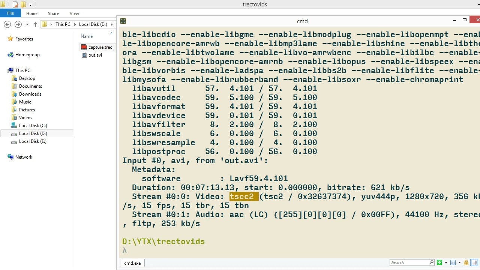Click the Homegroup icon
480x270 pixels.
10,55
